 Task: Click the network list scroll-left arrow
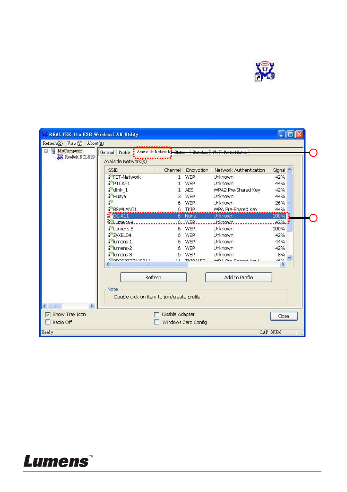click(108, 264)
